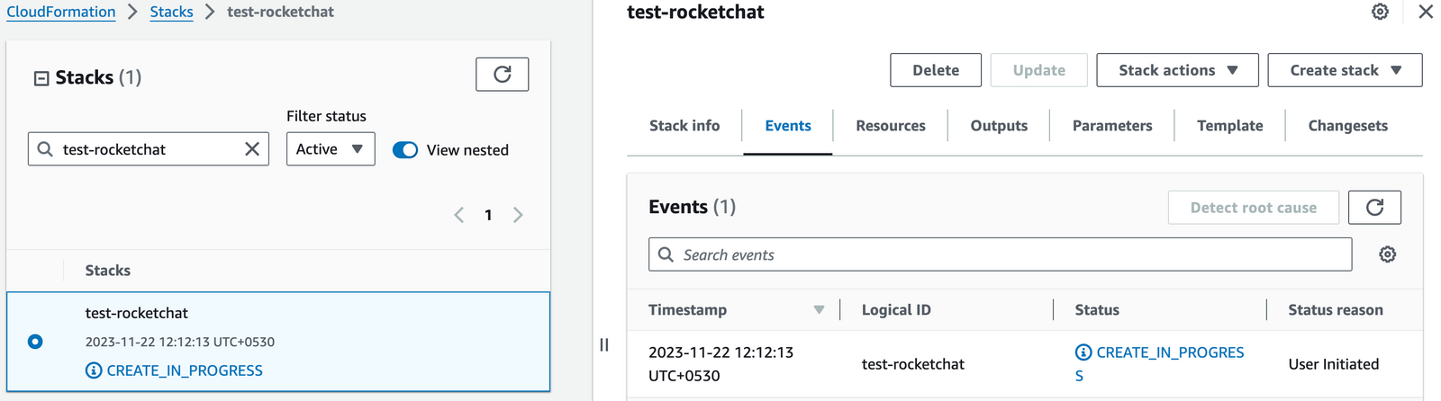The width and height of the screenshot is (1441, 401).
Task: Switch to the Events tab
Action: (x=788, y=126)
